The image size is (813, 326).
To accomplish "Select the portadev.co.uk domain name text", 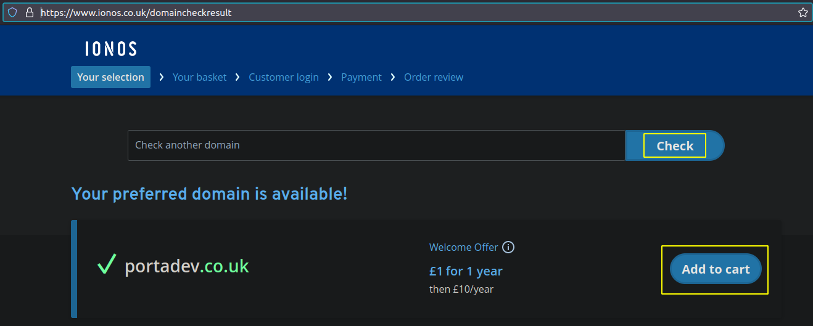I will click(x=187, y=266).
